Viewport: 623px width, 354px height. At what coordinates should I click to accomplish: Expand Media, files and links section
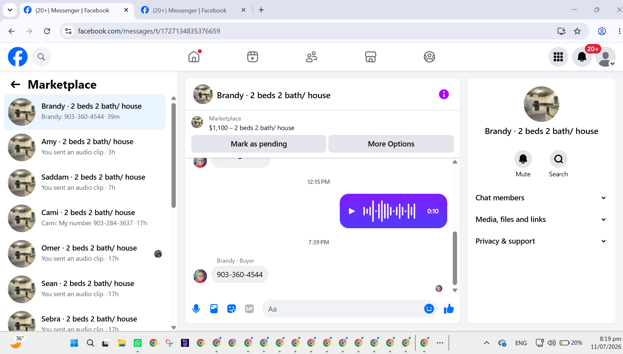(x=541, y=219)
